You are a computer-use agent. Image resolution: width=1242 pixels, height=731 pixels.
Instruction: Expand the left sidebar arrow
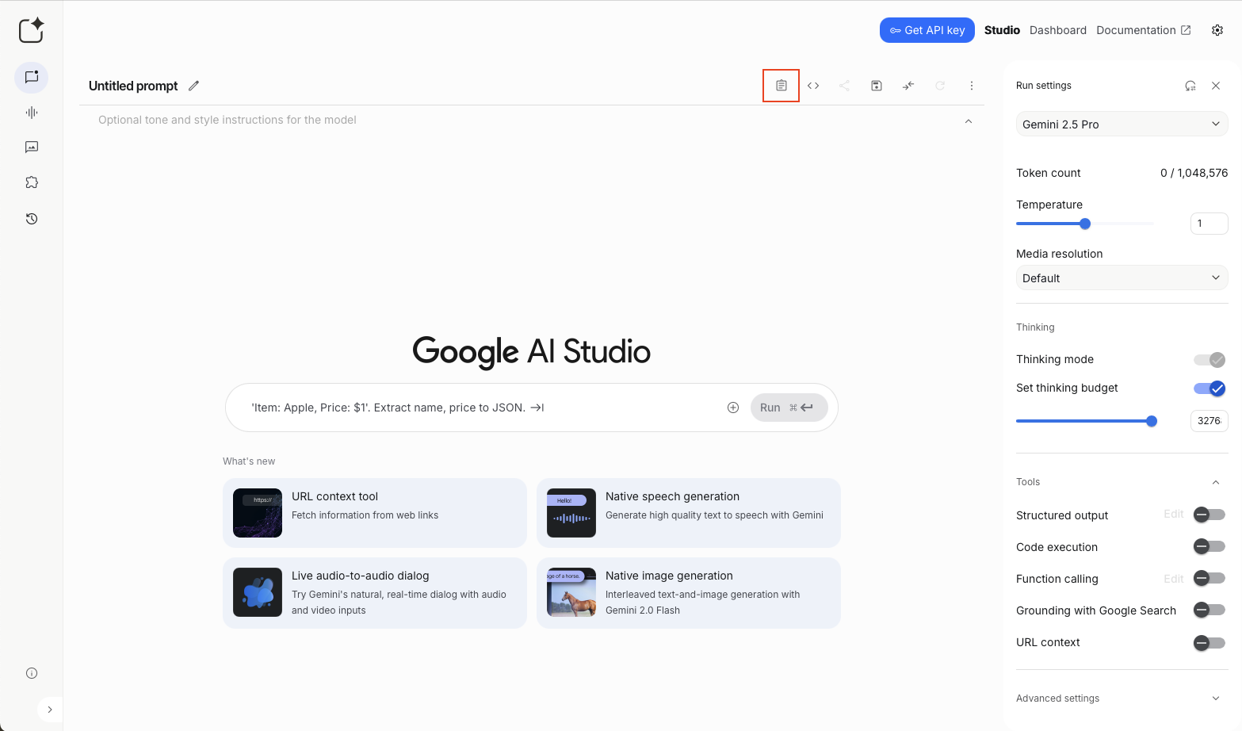point(50,710)
